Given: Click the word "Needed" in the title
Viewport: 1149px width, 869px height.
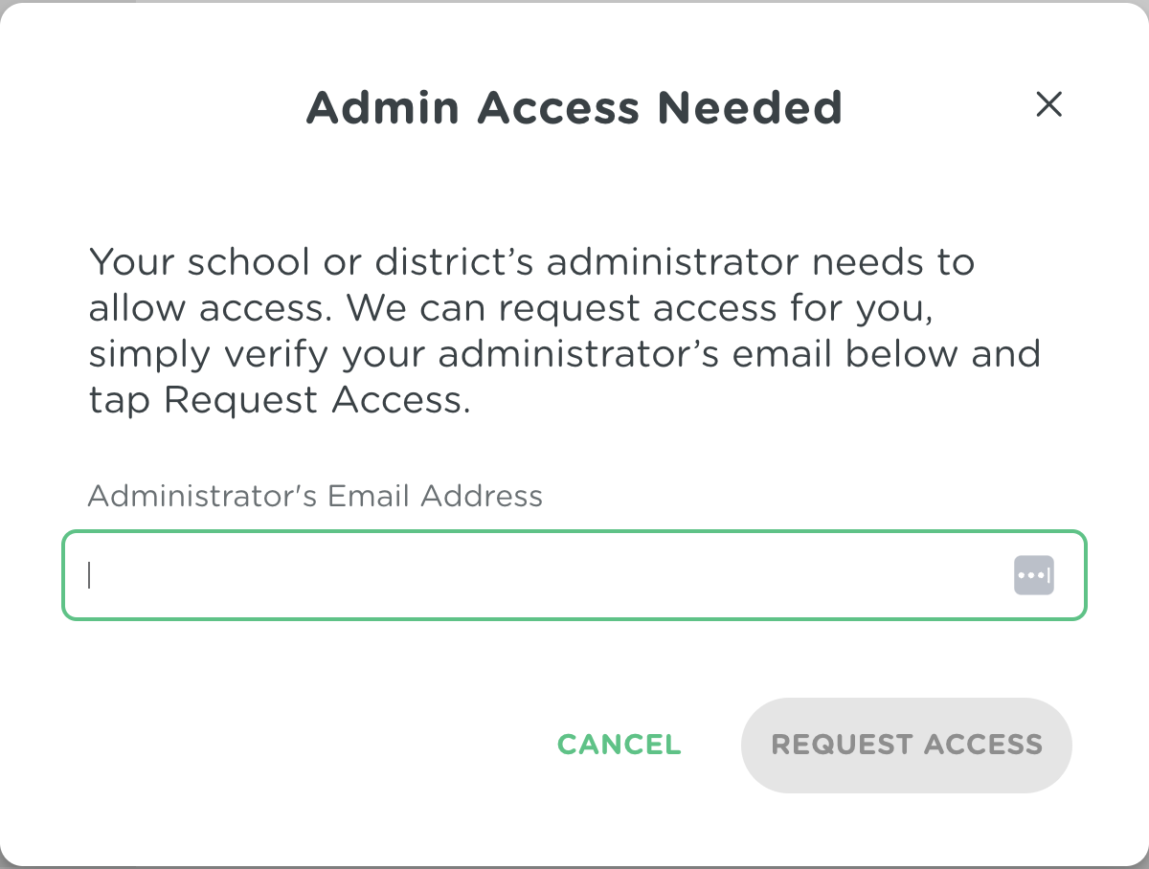Looking at the screenshot, I should click(749, 107).
